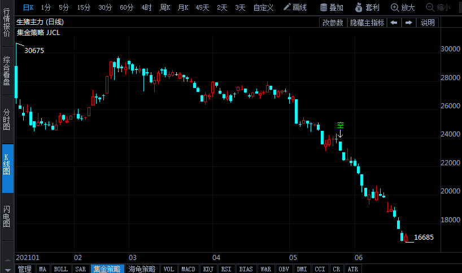
Task: Open the 说明 description button
Action: (x=428, y=23)
